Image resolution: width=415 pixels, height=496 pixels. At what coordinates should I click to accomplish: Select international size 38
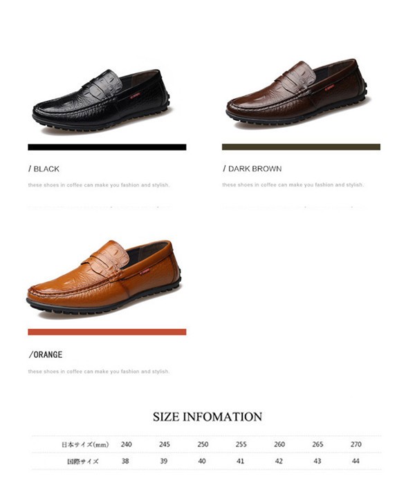coord(125,461)
